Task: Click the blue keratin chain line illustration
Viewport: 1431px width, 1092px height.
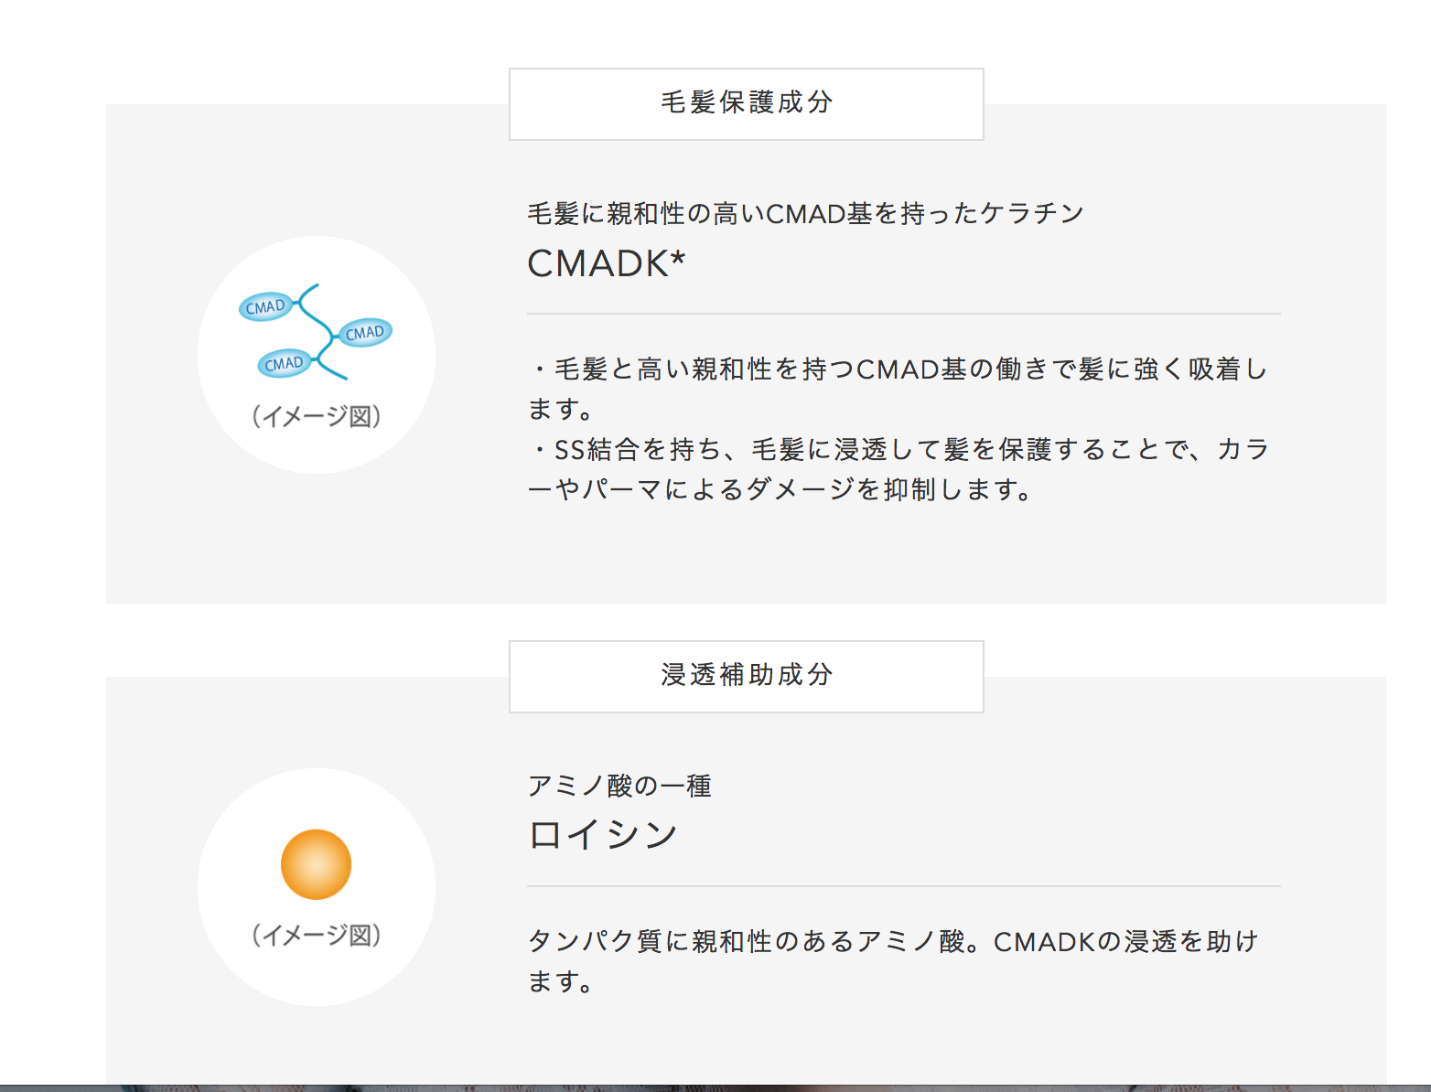Action: pos(322,332)
